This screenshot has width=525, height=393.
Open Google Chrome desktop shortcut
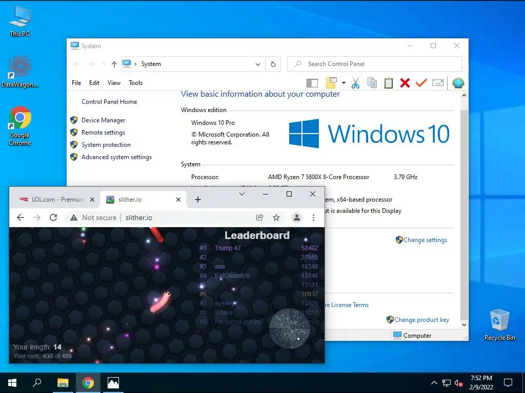point(20,126)
